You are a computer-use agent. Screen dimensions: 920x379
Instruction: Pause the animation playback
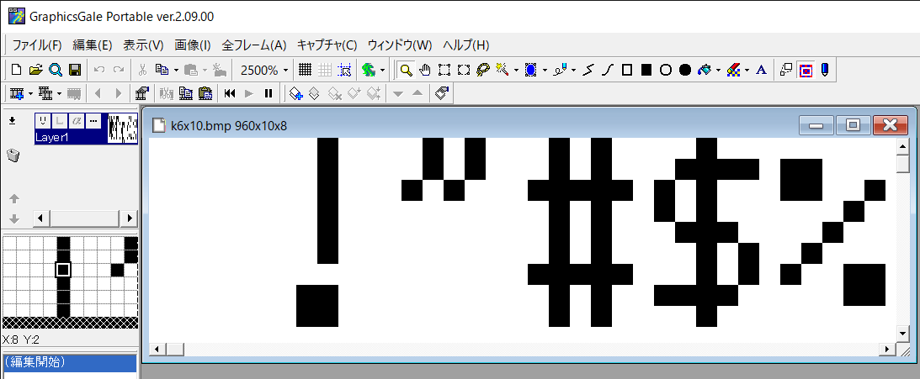(269, 93)
